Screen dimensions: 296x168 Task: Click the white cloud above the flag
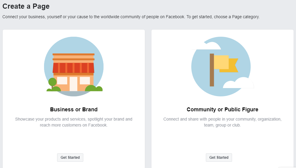(x=207, y=46)
